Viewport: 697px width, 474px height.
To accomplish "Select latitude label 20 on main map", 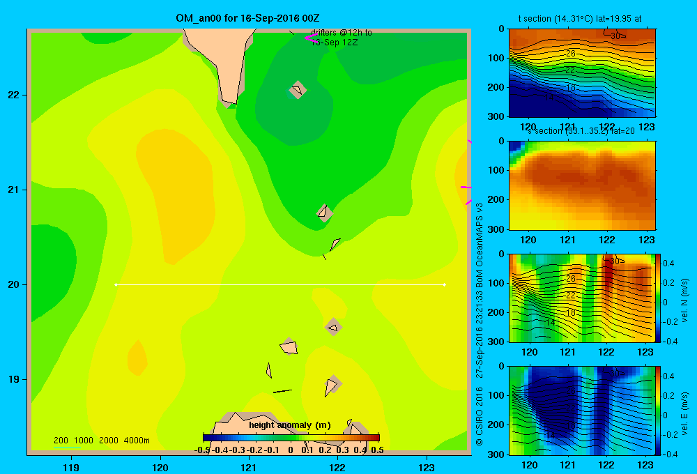I will [x=14, y=284].
